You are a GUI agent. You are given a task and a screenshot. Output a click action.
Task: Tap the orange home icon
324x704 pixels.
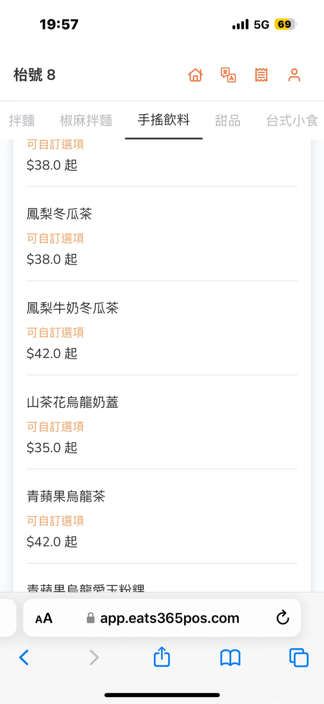pyautogui.click(x=196, y=75)
